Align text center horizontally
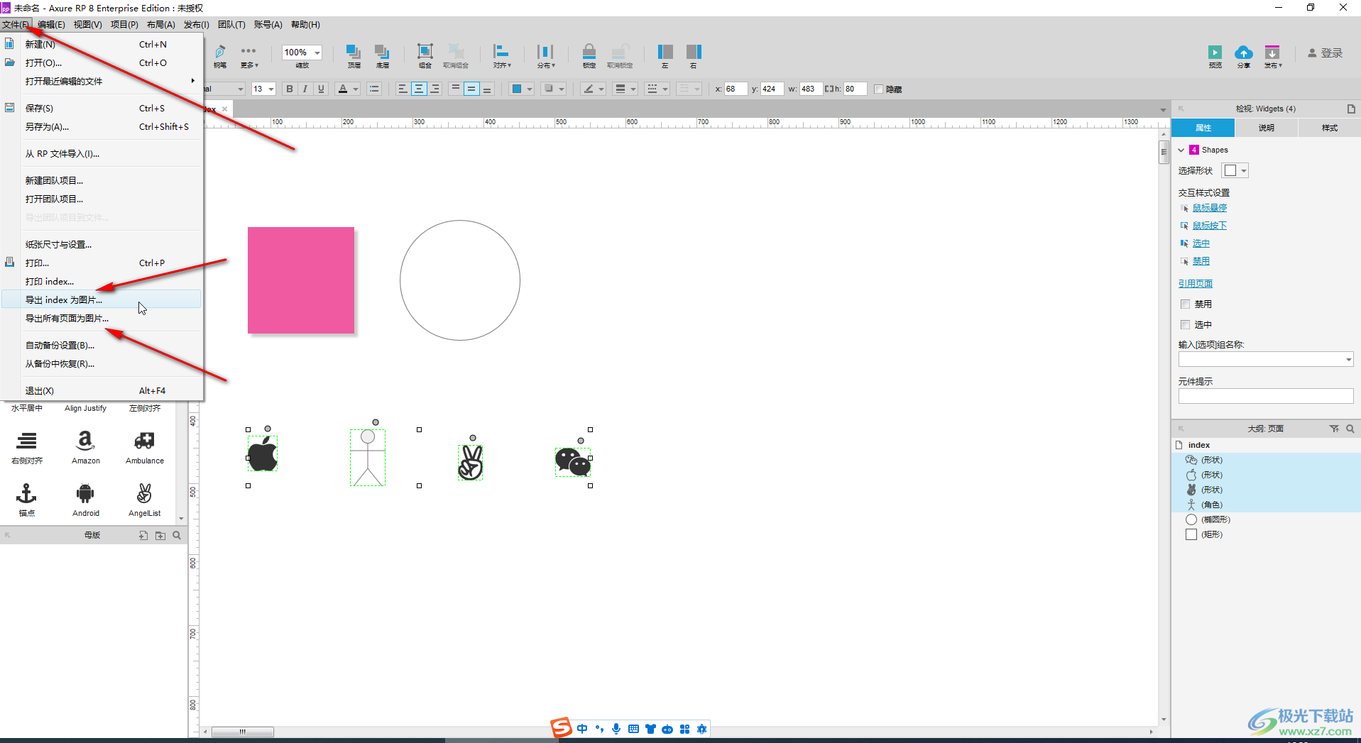This screenshot has height=743, width=1361. [418, 89]
